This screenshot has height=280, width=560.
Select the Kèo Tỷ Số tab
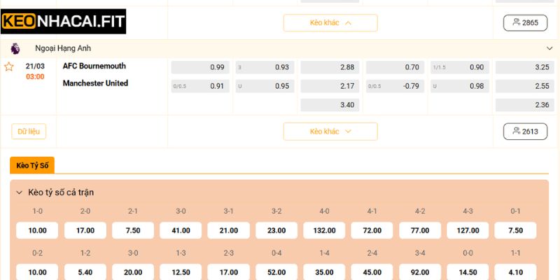tap(32, 166)
